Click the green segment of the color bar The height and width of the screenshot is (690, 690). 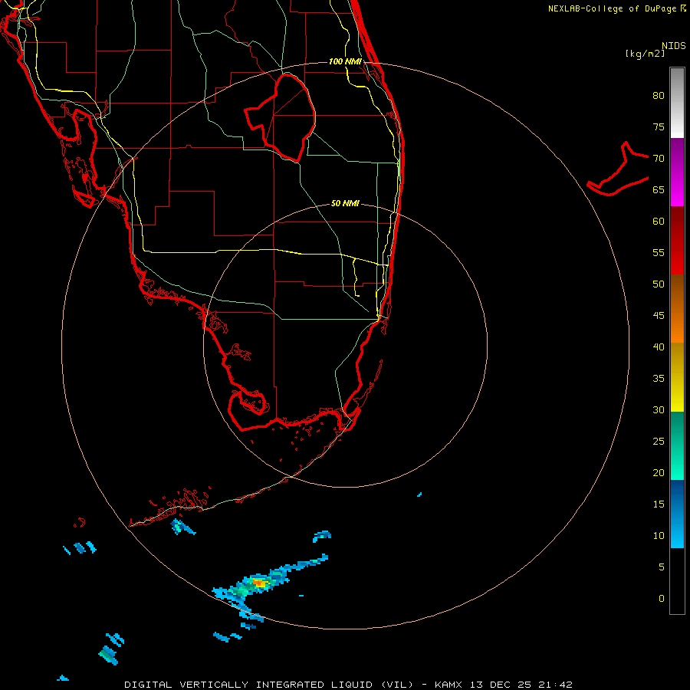(x=677, y=445)
